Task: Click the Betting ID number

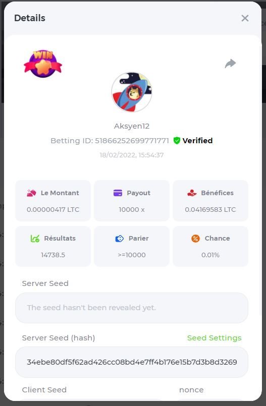Action: click(132, 141)
